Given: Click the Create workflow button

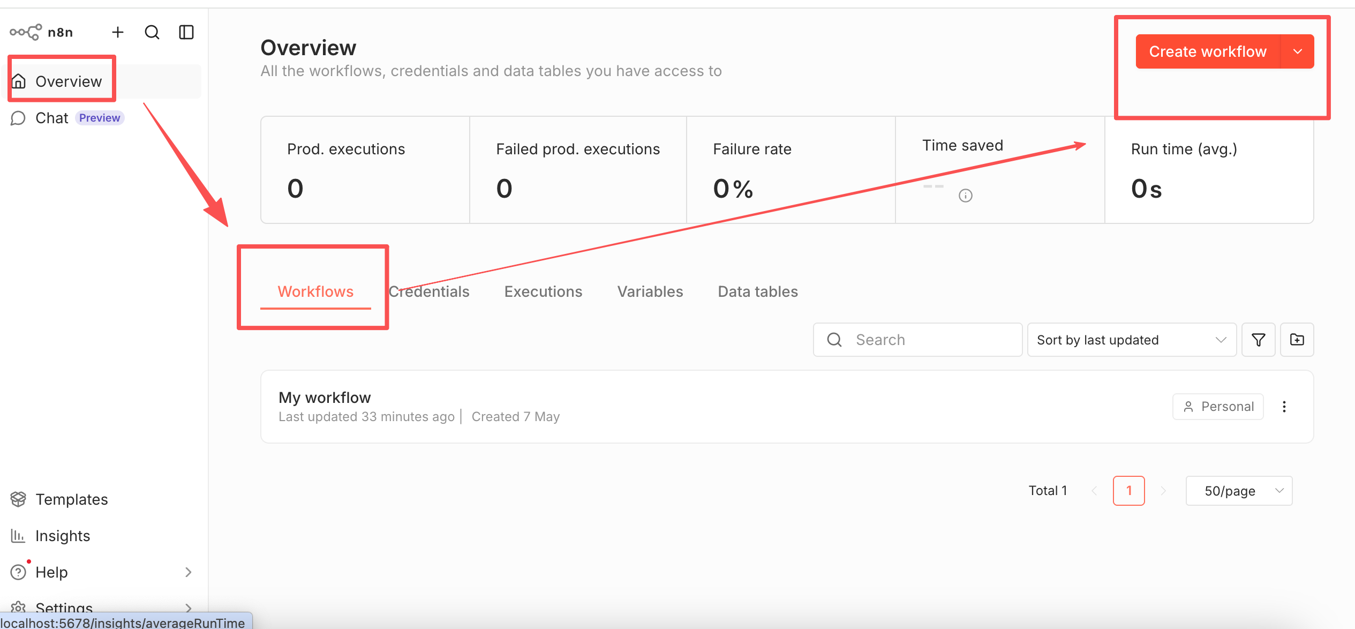Looking at the screenshot, I should (1208, 51).
